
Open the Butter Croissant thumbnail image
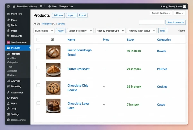point(53,70)
